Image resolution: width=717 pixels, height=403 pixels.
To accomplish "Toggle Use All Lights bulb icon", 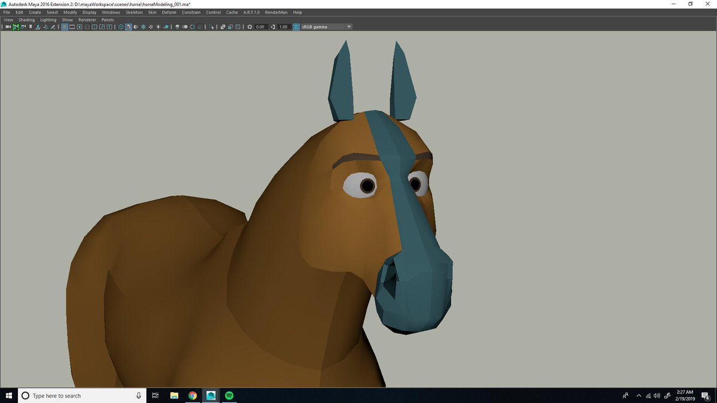I will coord(158,27).
